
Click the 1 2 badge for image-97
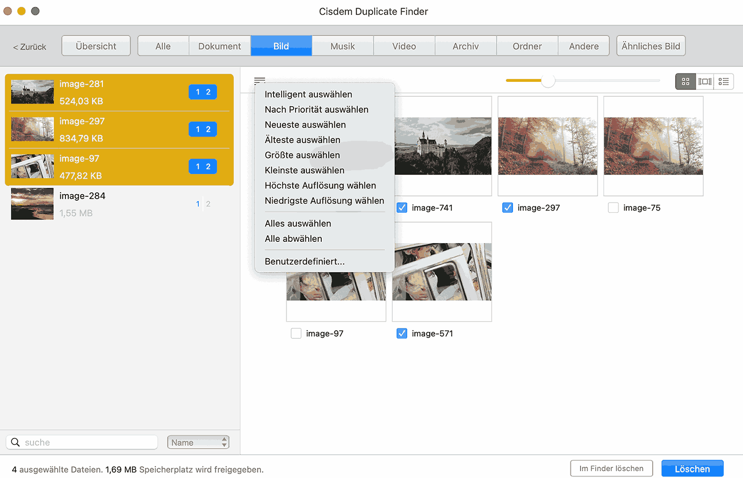202,167
